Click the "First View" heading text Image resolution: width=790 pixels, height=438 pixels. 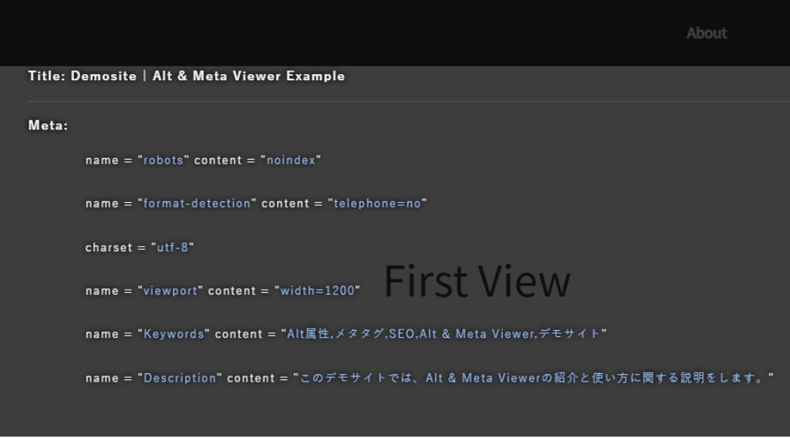(x=477, y=281)
